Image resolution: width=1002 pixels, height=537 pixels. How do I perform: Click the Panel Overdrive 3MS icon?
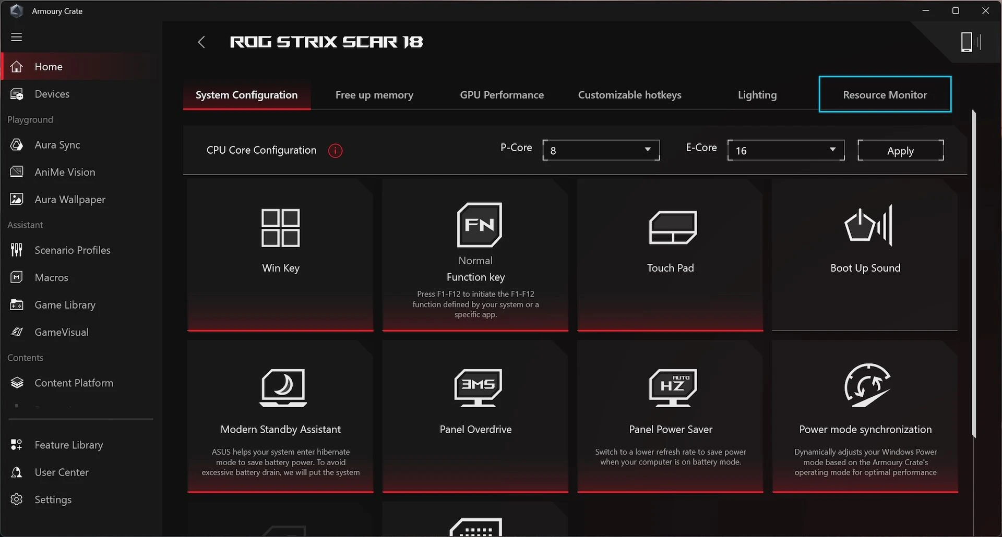(478, 387)
